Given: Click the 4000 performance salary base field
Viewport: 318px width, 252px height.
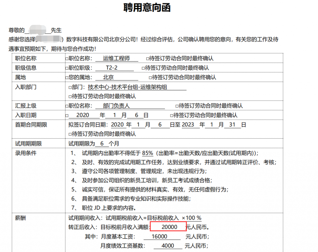Looking at the screenshot, I should 168,246.
